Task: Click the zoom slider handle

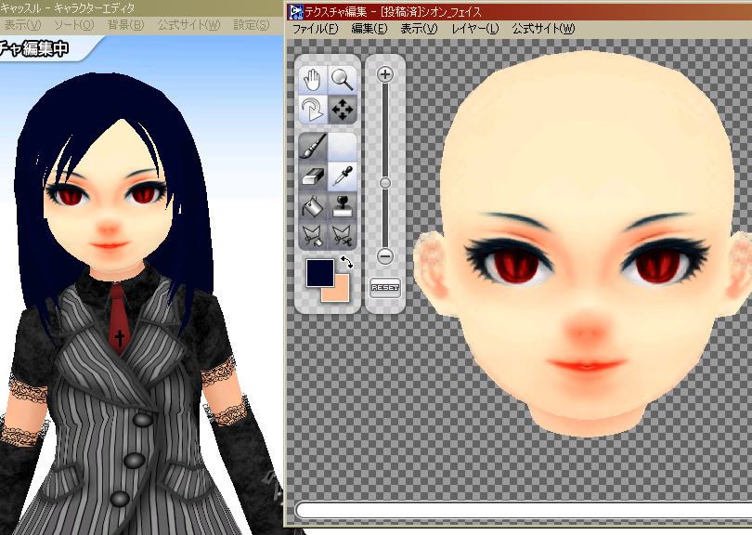Action: pos(384,183)
